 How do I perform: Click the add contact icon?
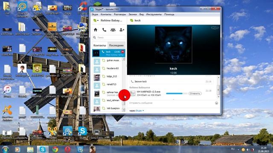point(122,30)
